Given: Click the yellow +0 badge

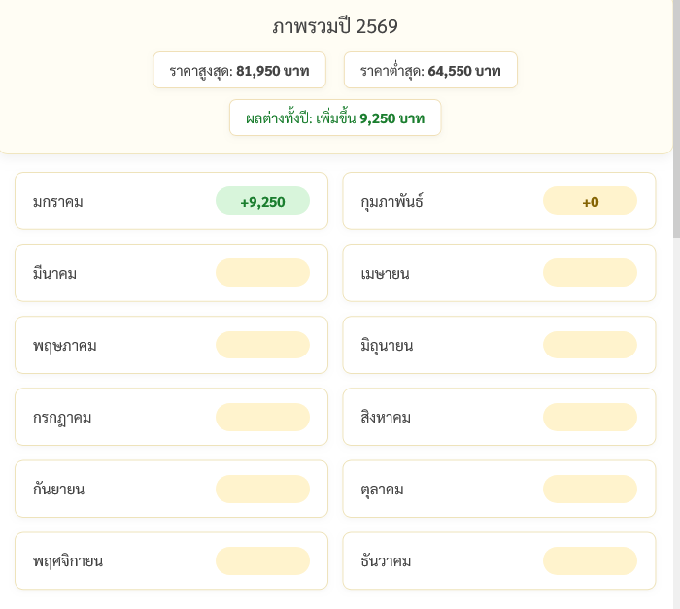Looking at the screenshot, I should pos(590,201).
